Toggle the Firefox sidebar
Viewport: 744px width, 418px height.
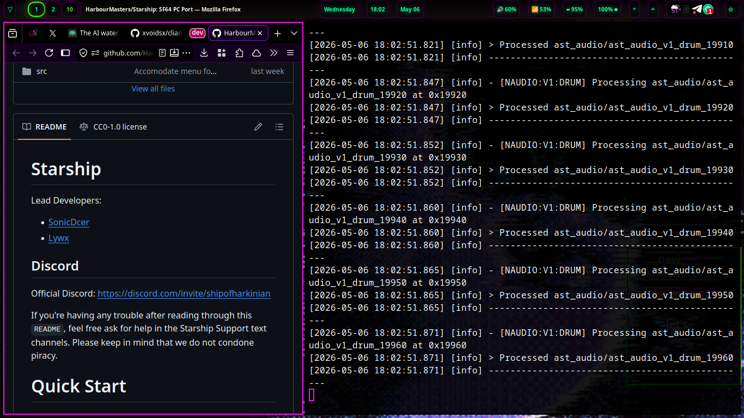(65, 53)
